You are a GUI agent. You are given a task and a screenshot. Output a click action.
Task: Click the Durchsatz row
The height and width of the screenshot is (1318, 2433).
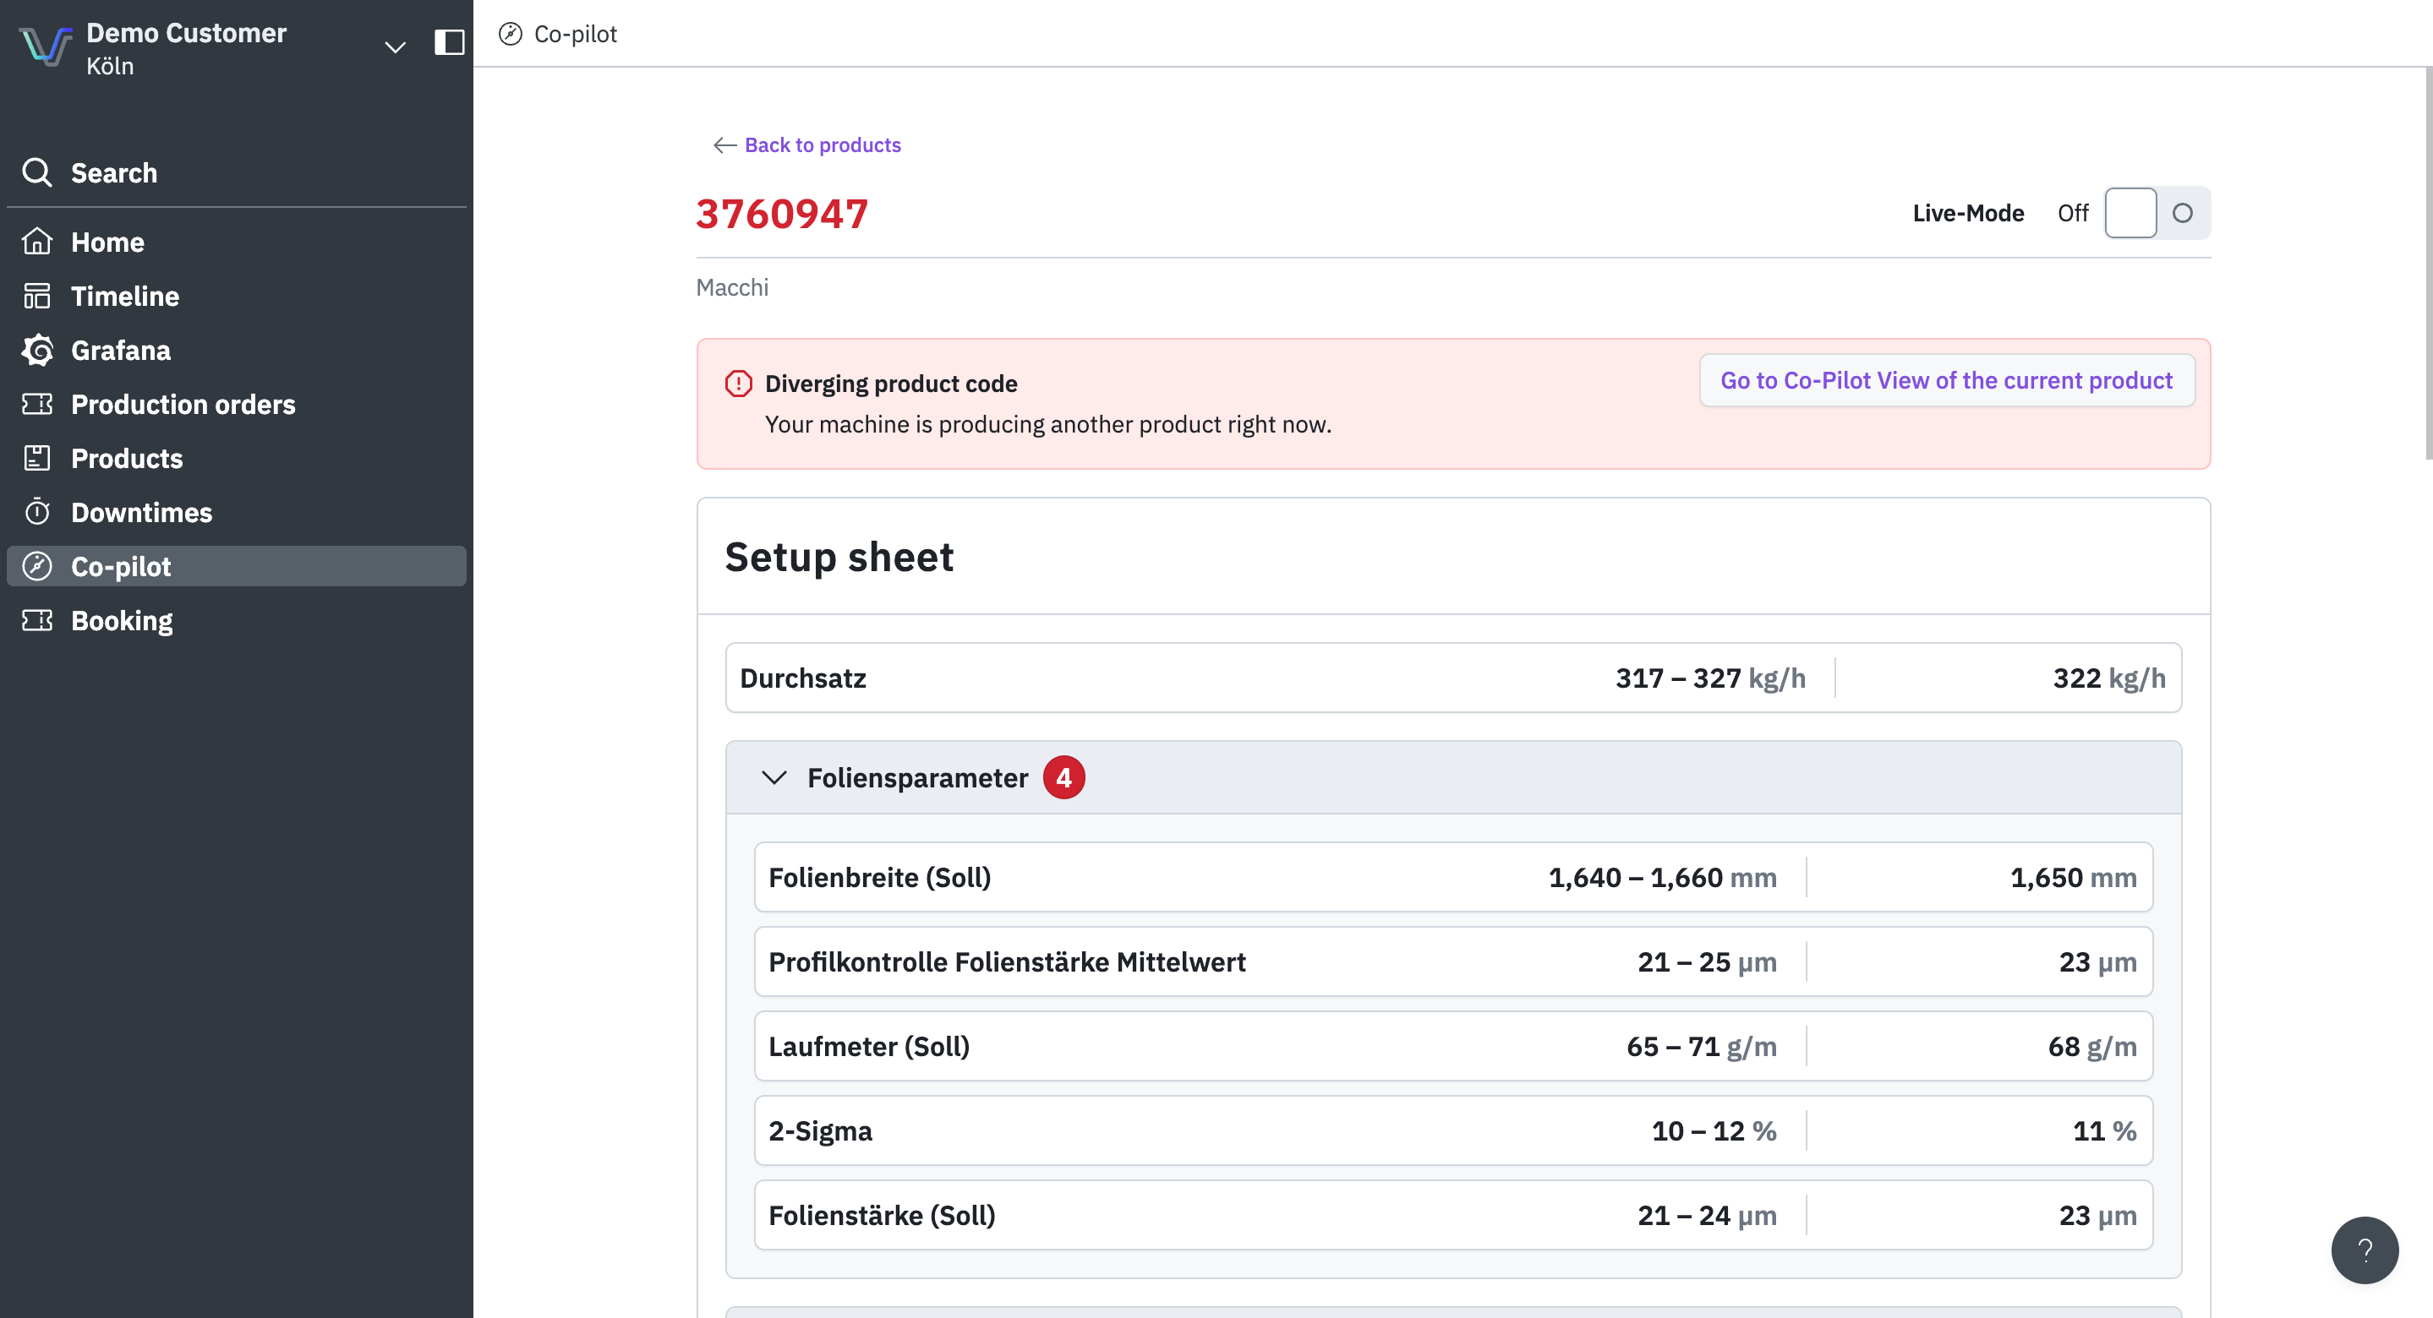tap(1452, 678)
